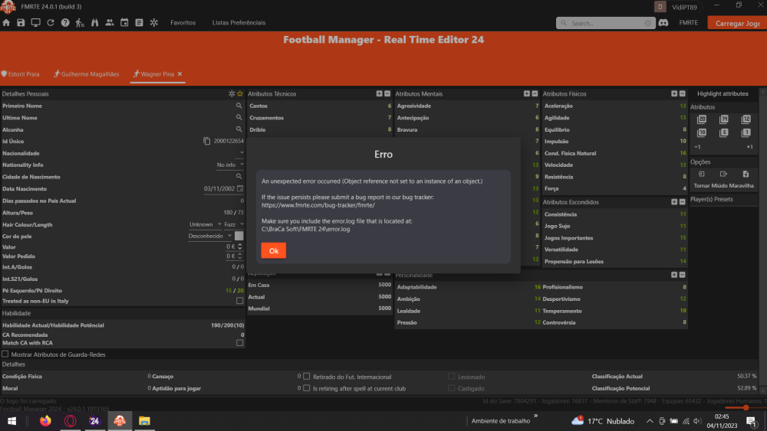Check Retirado do Fut. Internacional
767x431 pixels.
click(307, 377)
